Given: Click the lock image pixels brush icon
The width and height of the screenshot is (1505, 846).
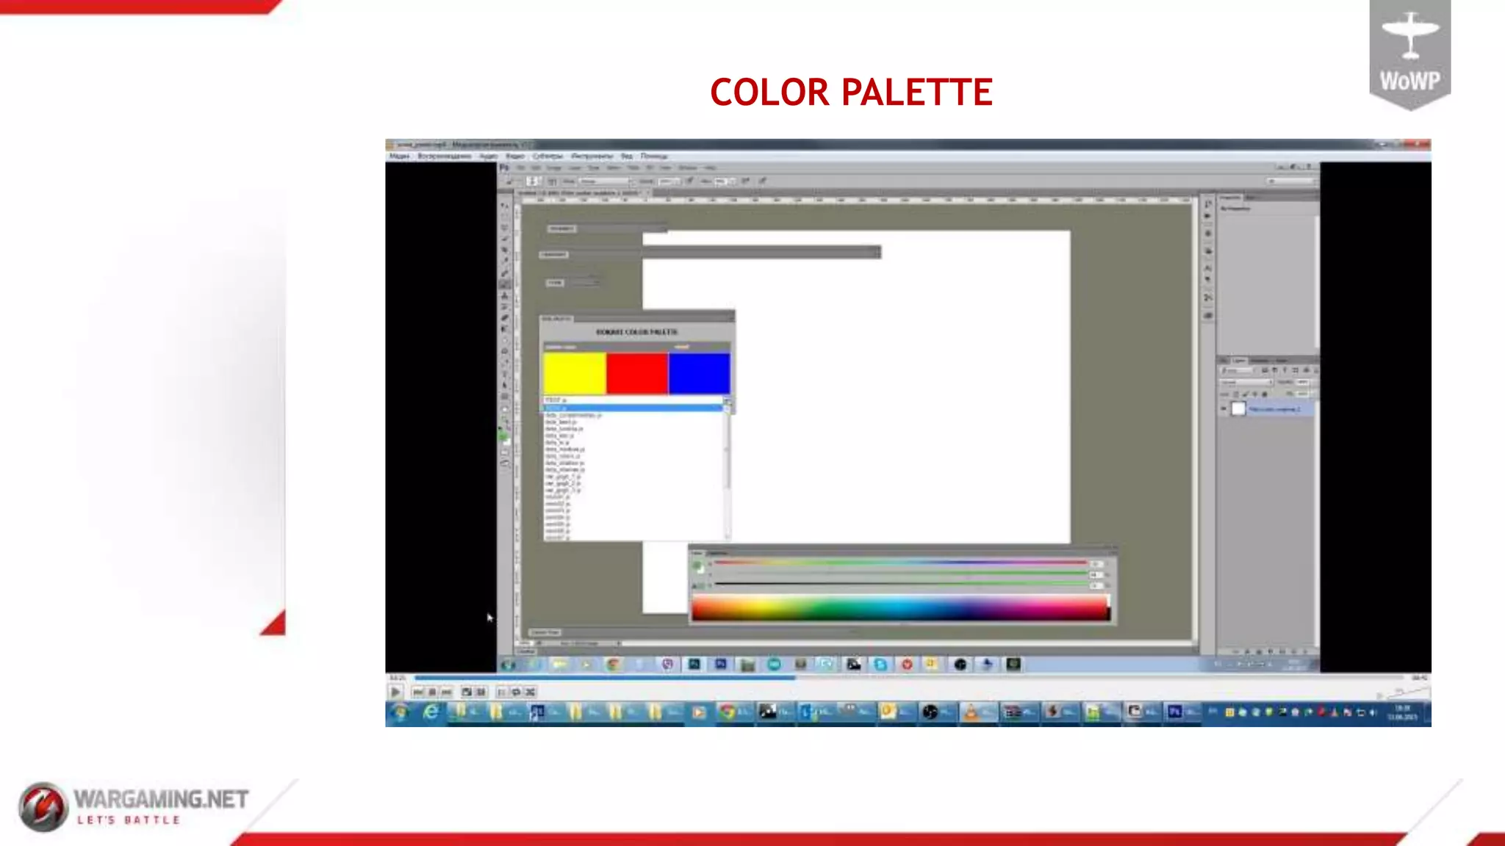Looking at the screenshot, I should [1246, 394].
